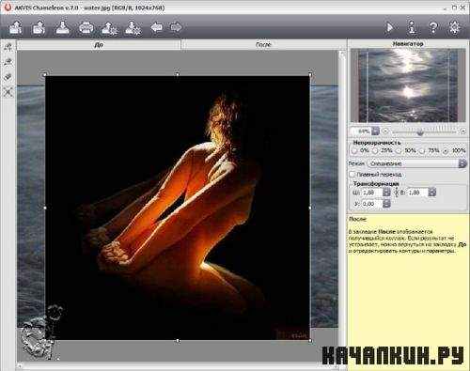Switch to the После (After) tab
The width and height of the screenshot is (470, 371).
click(263, 45)
